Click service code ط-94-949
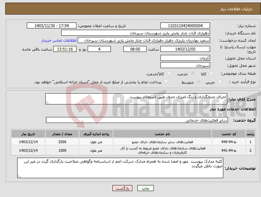The image size is (261, 197). point(229,142)
